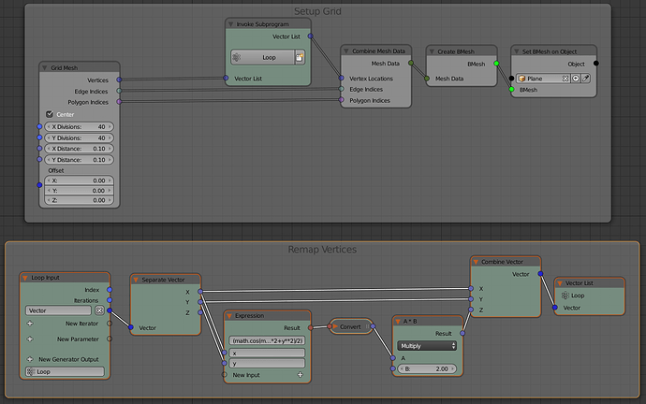Click the Loop icon in Loop Input name field
646x404 pixels.
[31, 371]
